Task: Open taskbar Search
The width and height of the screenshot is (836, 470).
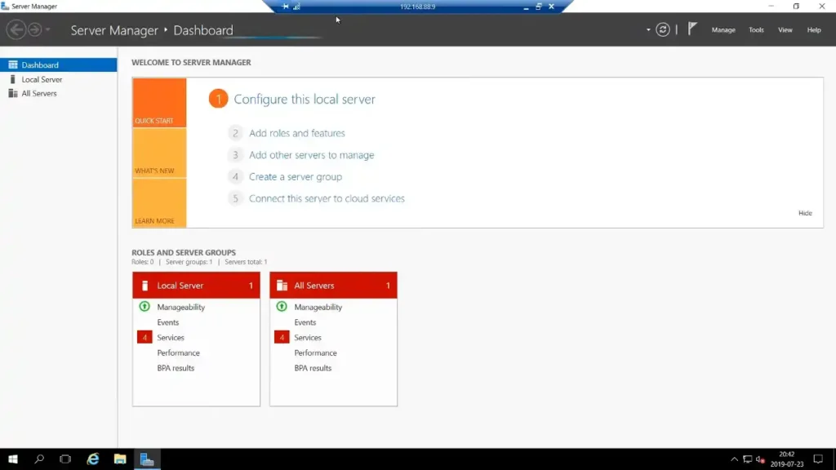Action: 39,459
